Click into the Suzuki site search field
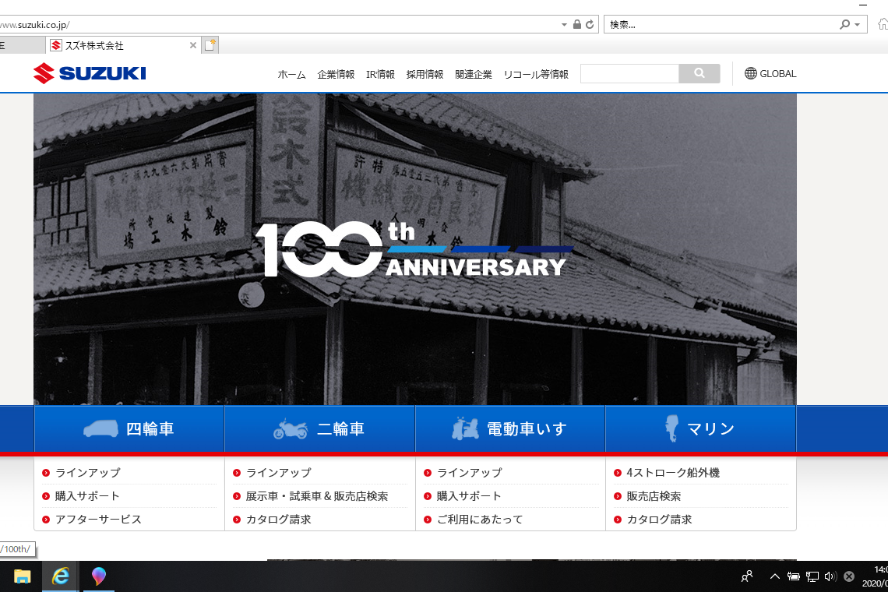 (x=629, y=73)
